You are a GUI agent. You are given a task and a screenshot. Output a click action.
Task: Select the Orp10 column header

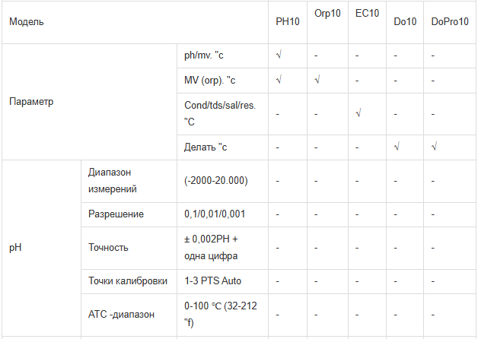327,14
